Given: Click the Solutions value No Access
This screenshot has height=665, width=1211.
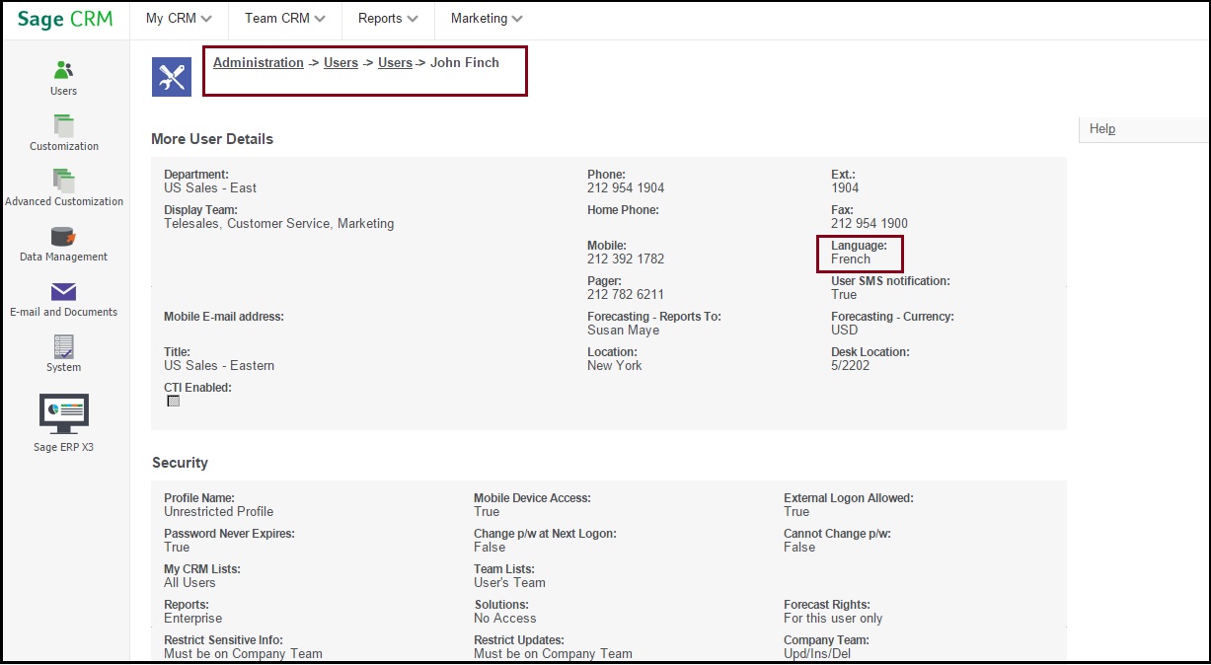Looking at the screenshot, I should (x=505, y=619).
